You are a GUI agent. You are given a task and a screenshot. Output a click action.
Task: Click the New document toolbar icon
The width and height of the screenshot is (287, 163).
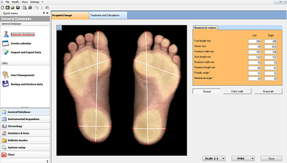tap(3, 8)
